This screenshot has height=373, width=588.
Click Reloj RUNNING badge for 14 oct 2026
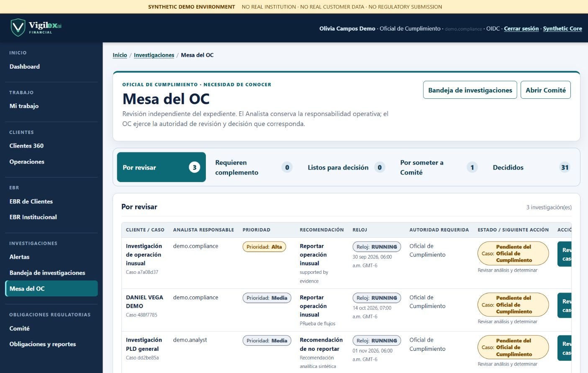point(377,298)
